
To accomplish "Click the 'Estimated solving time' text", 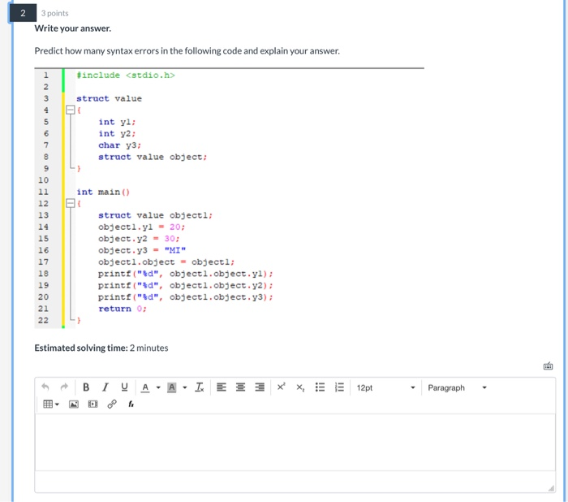I will 81,348.
